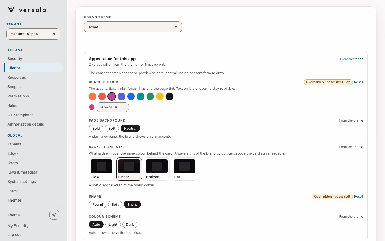The image size is (385, 241).
Task: Choose the red brand colour swatch
Action: click(x=102, y=96)
